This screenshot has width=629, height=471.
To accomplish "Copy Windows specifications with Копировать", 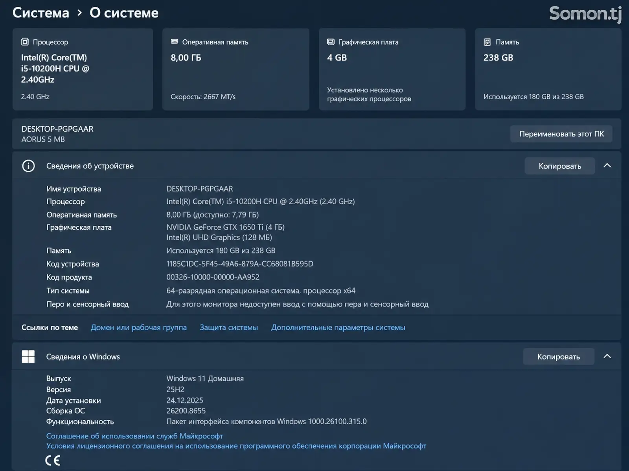I will [559, 357].
